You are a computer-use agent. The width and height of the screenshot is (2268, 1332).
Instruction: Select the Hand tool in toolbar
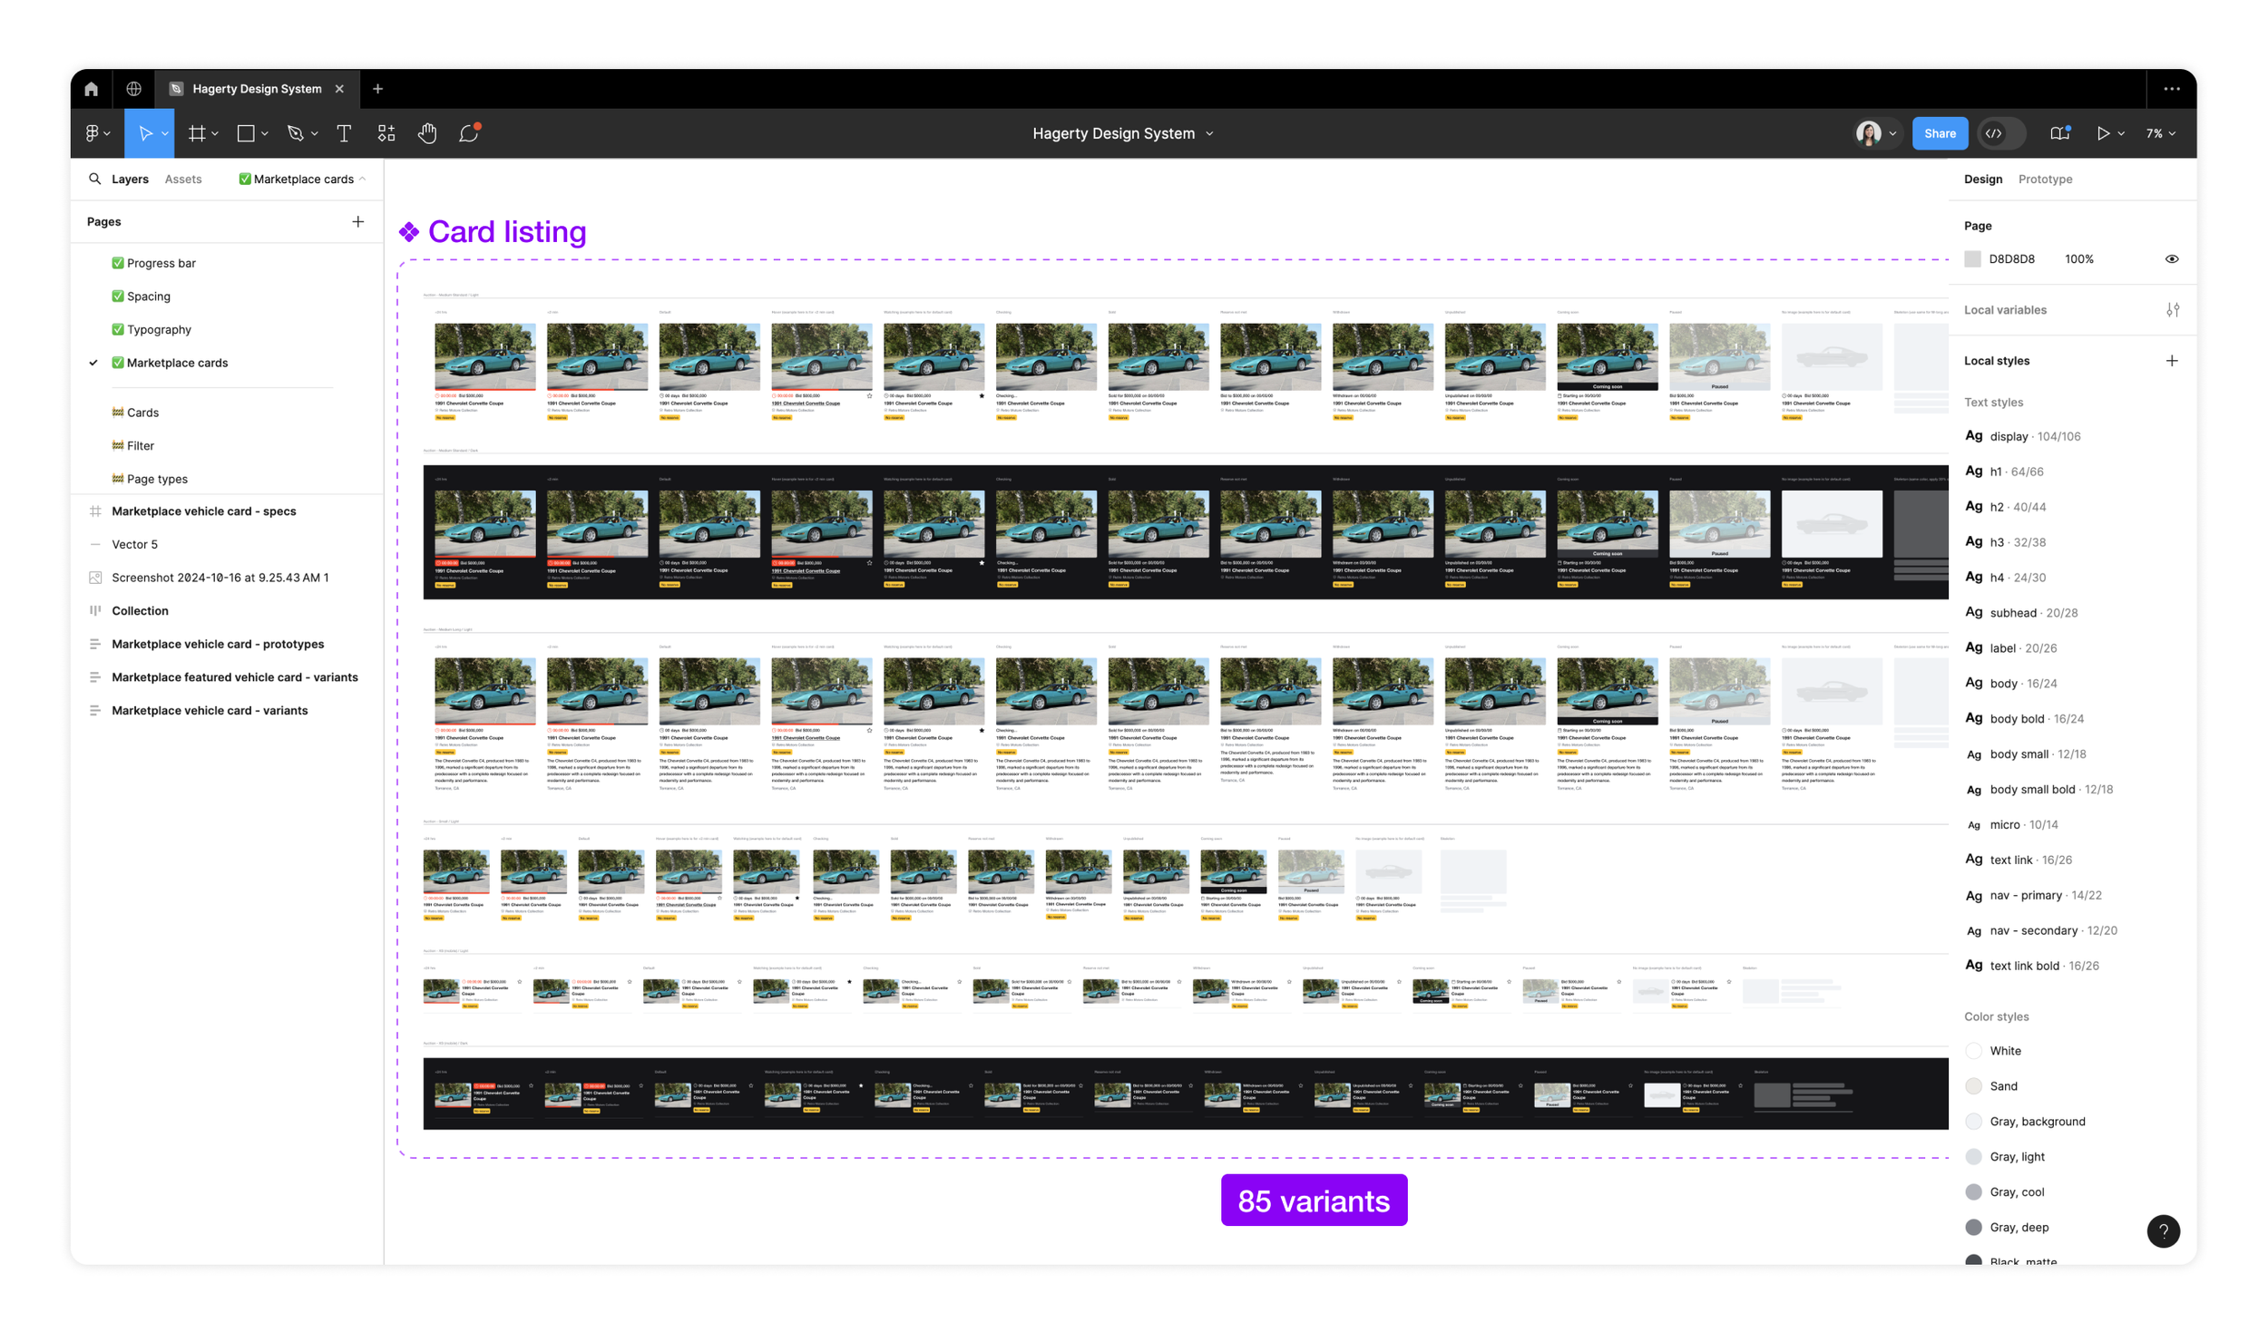point(426,133)
